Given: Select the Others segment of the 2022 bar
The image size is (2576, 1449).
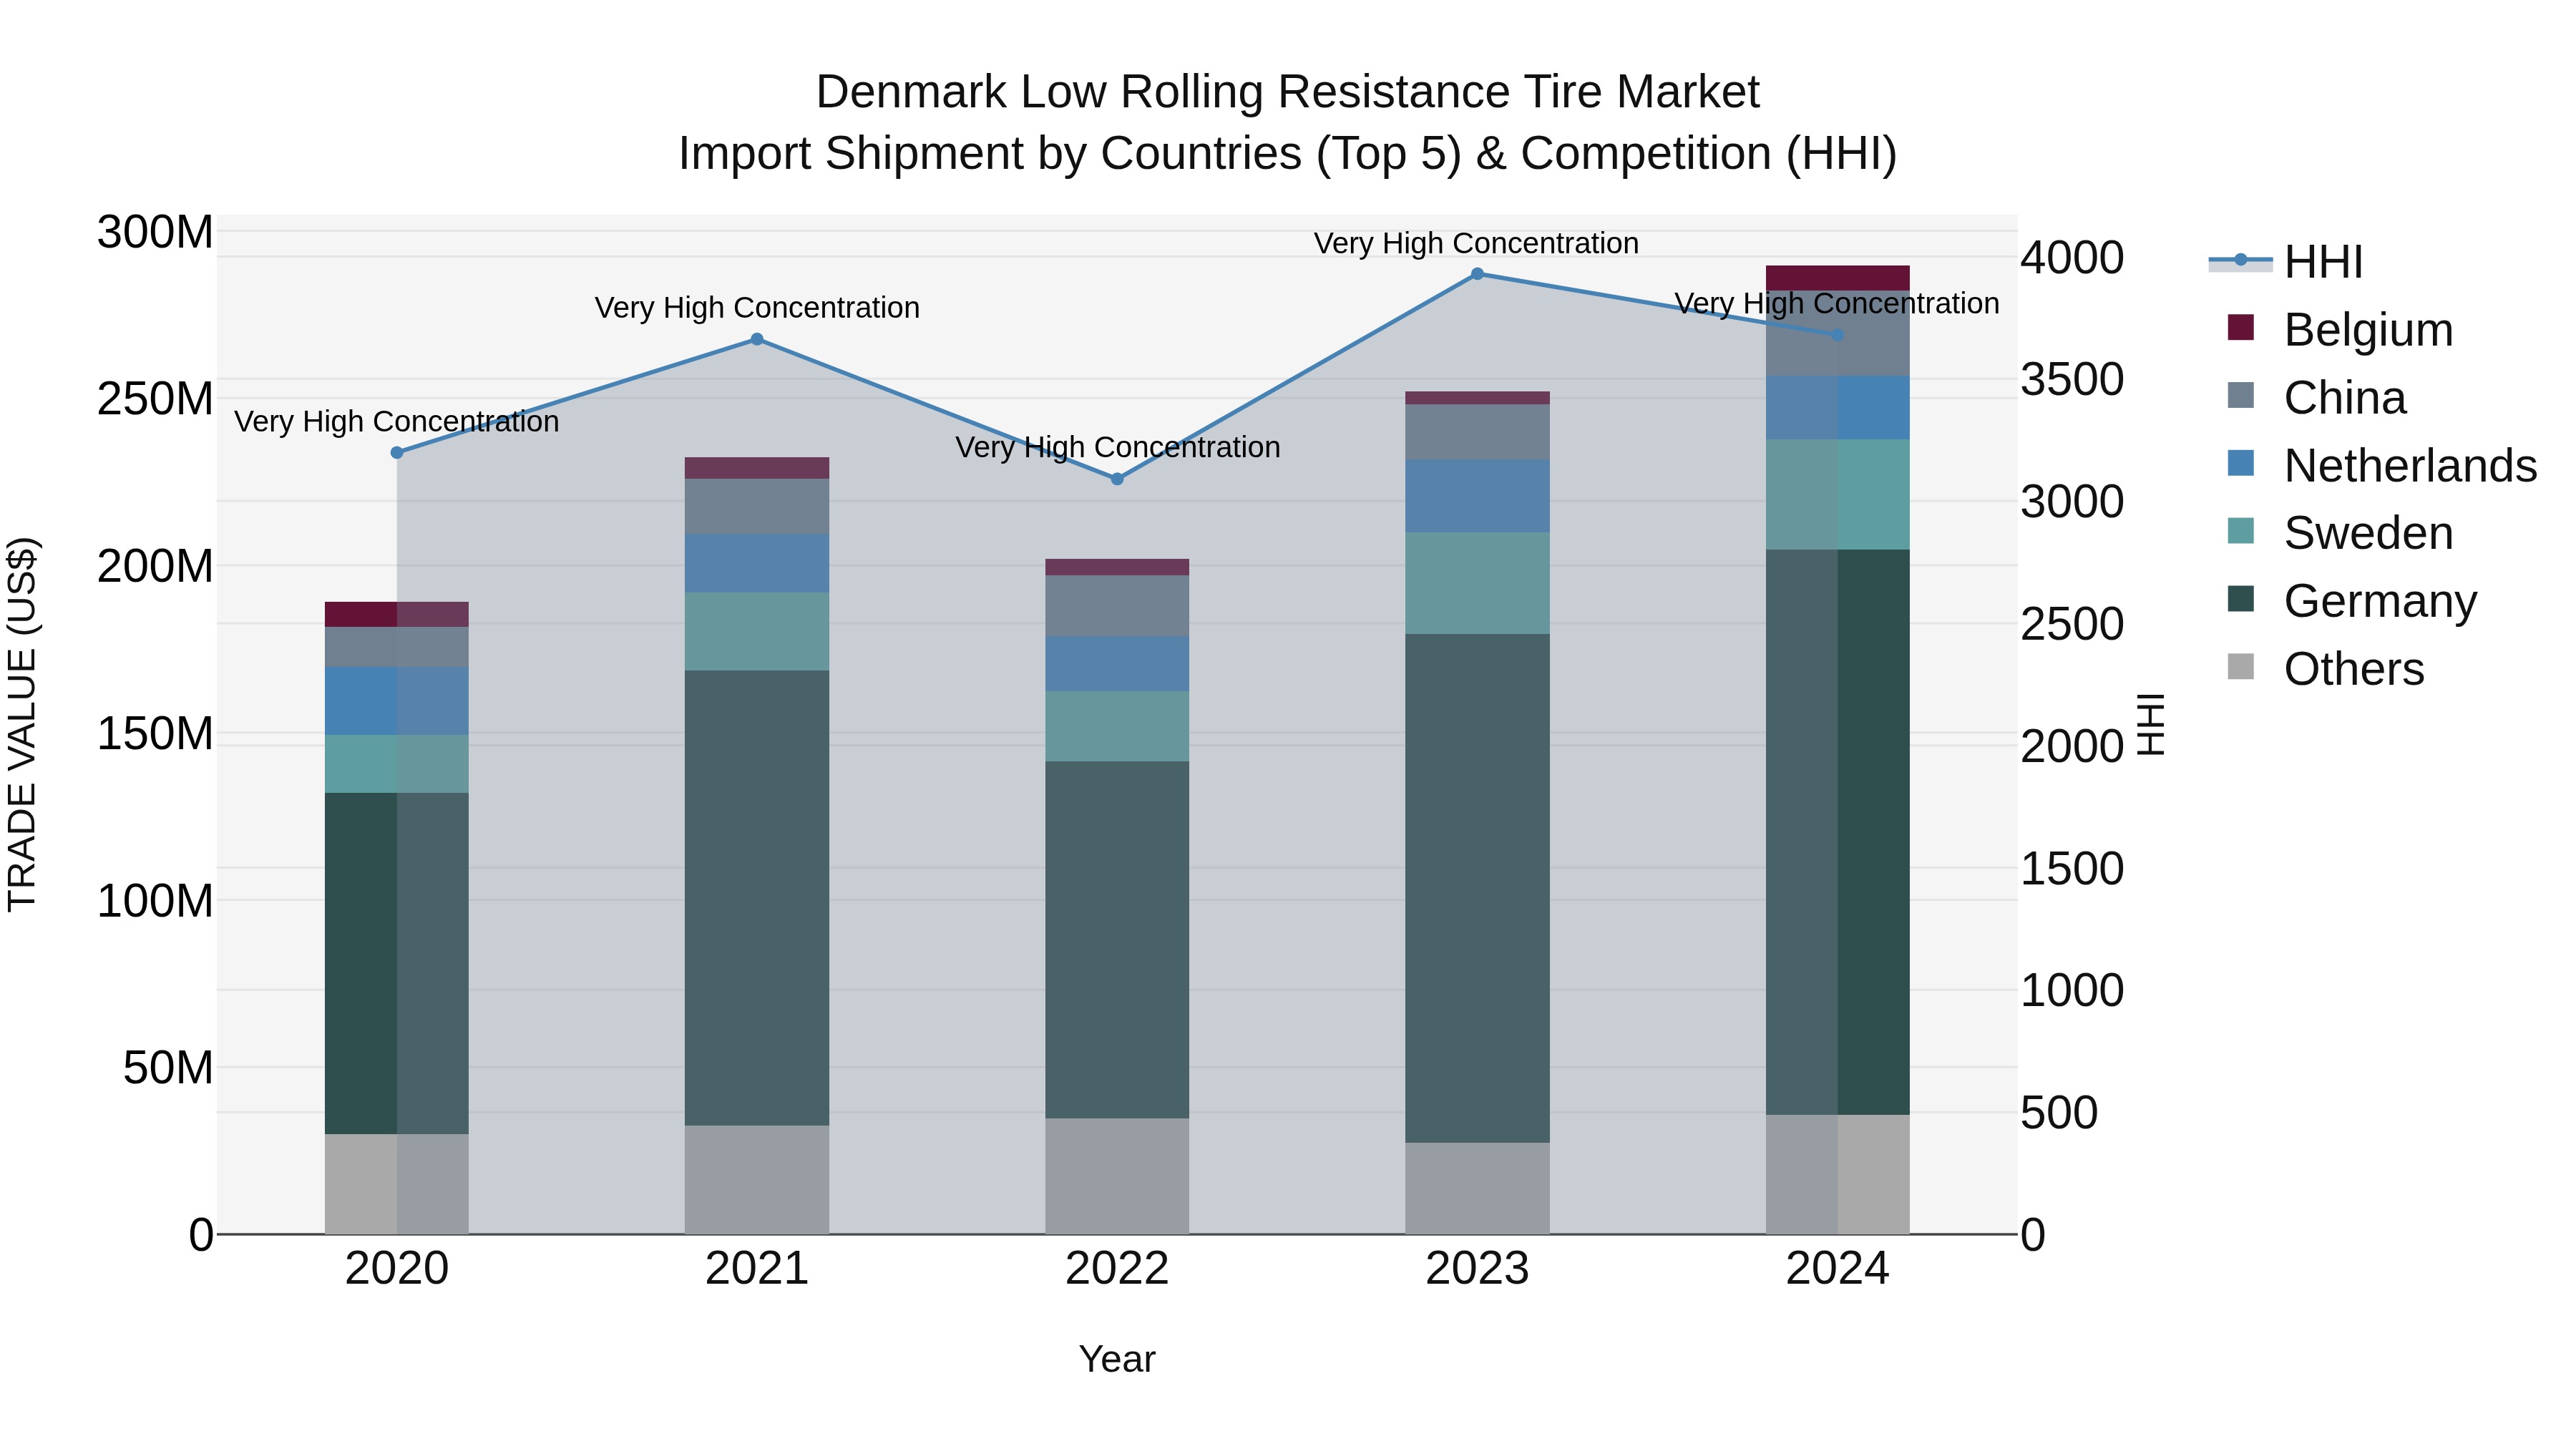Looking at the screenshot, I should pyautogui.click(x=1117, y=1176).
